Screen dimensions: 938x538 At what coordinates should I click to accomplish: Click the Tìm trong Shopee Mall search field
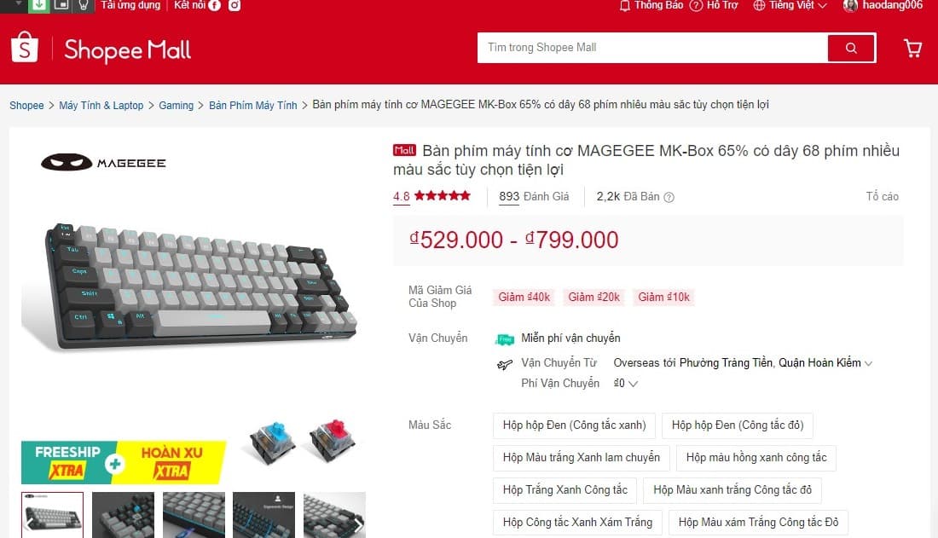(652, 48)
